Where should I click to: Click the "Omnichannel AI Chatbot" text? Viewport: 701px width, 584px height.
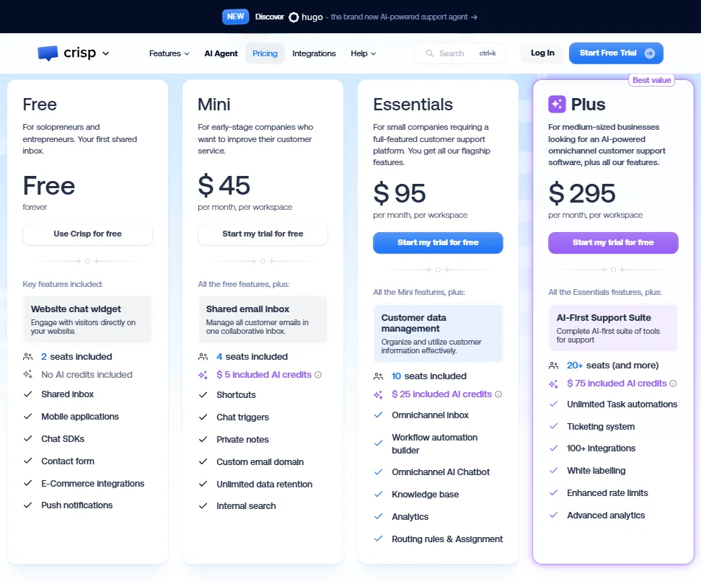(441, 472)
